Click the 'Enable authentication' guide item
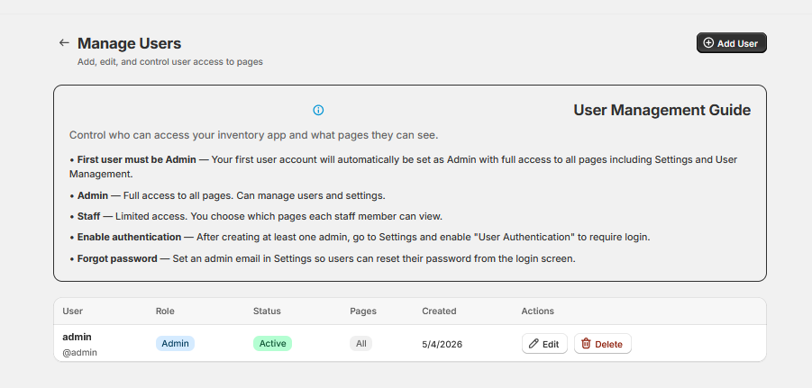The height and width of the screenshot is (388, 812). (x=360, y=237)
